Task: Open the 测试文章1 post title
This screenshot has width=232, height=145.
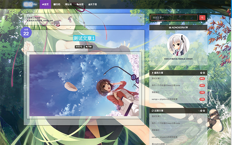Action: pyautogui.click(x=84, y=38)
